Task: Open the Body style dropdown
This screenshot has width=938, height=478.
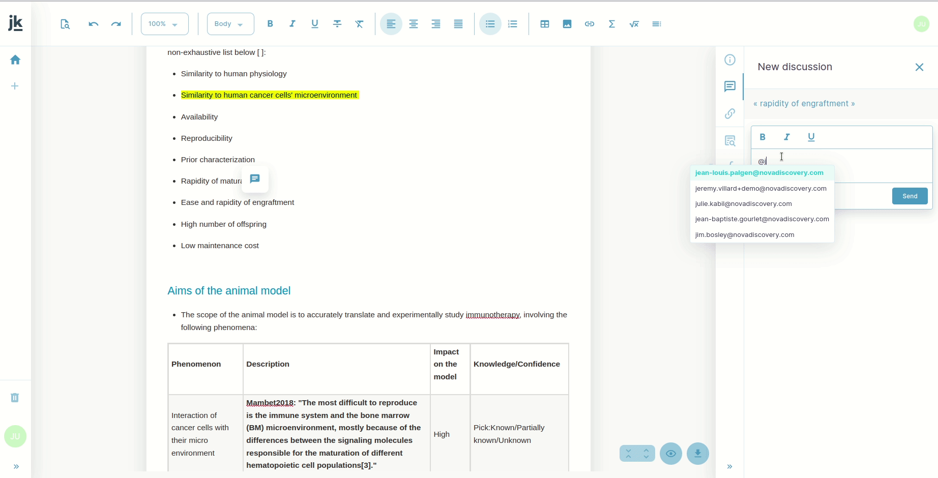Action: tap(230, 24)
